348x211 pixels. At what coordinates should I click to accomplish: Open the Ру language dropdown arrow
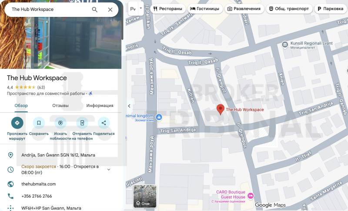coord(141,8)
